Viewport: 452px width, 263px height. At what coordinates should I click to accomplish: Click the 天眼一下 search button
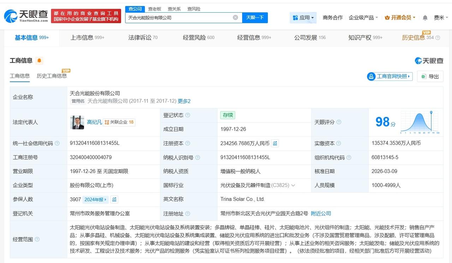pos(255,17)
